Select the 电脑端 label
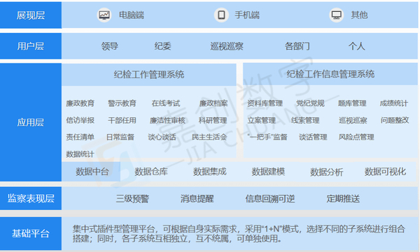The height and width of the screenshot is (252, 420). (132, 15)
